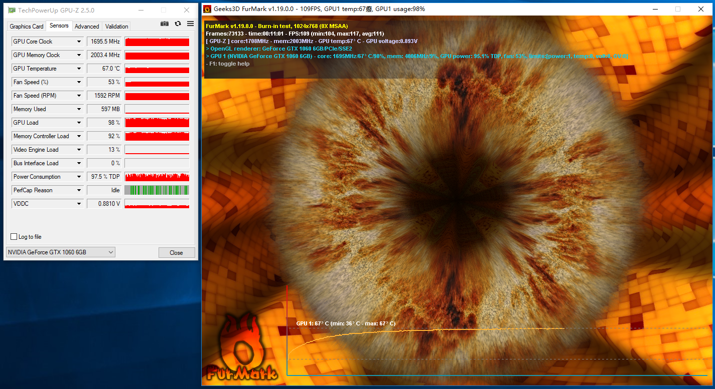Enable the Log to file checkbox
Viewport: 715px width, 389px height.
coord(14,237)
